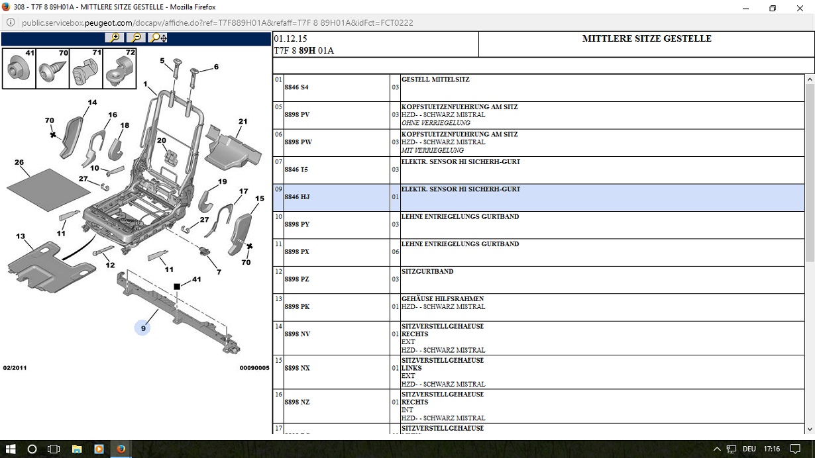This screenshot has height=458, width=815.
Task: Open File Explorer from the taskbar
Action: (x=76, y=449)
